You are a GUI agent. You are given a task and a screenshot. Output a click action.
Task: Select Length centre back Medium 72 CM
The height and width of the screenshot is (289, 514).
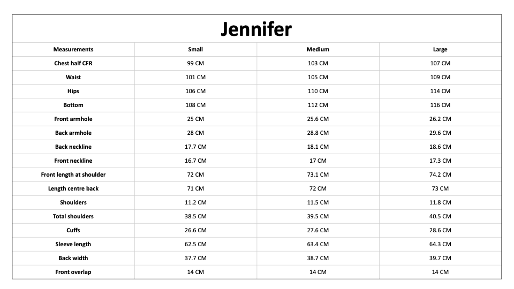(318, 189)
